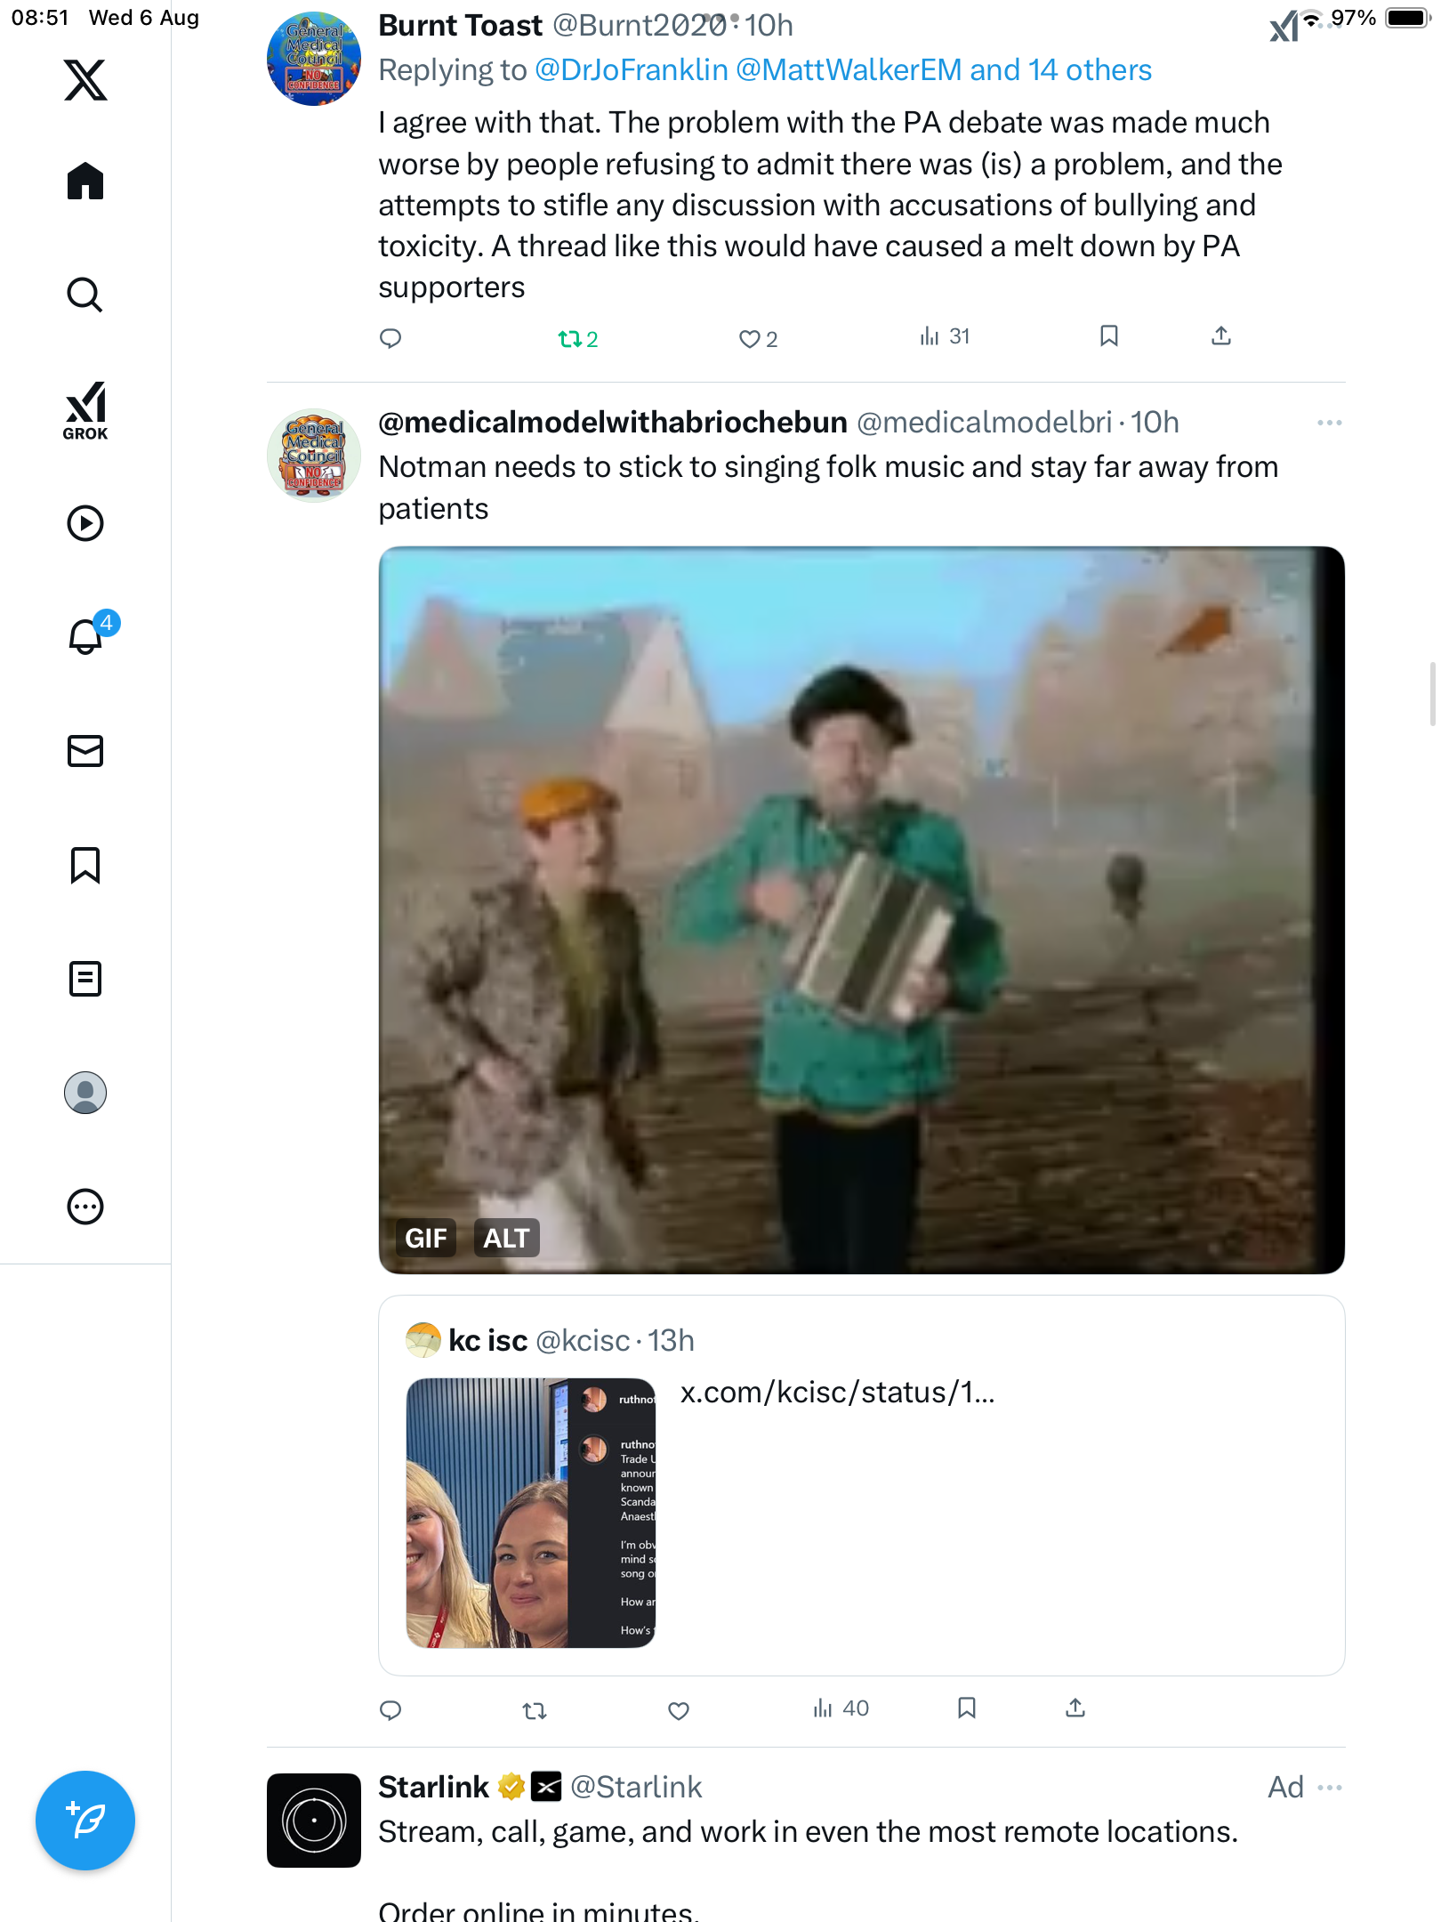Like Burnt Toast's reply
The width and height of the screenshot is (1441, 1922).
pos(757,339)
